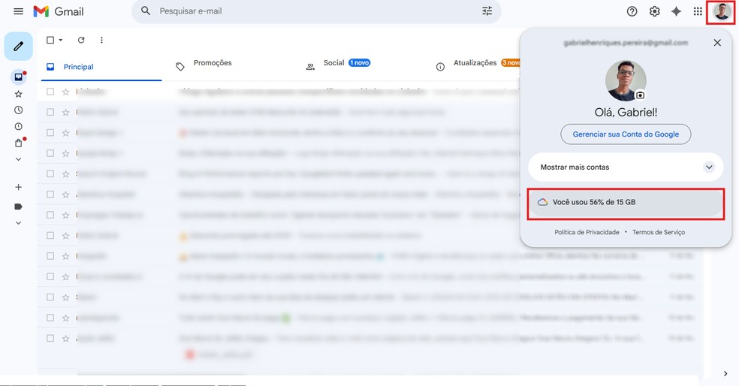Click the large profile photo in the popup

pos(626,80)
